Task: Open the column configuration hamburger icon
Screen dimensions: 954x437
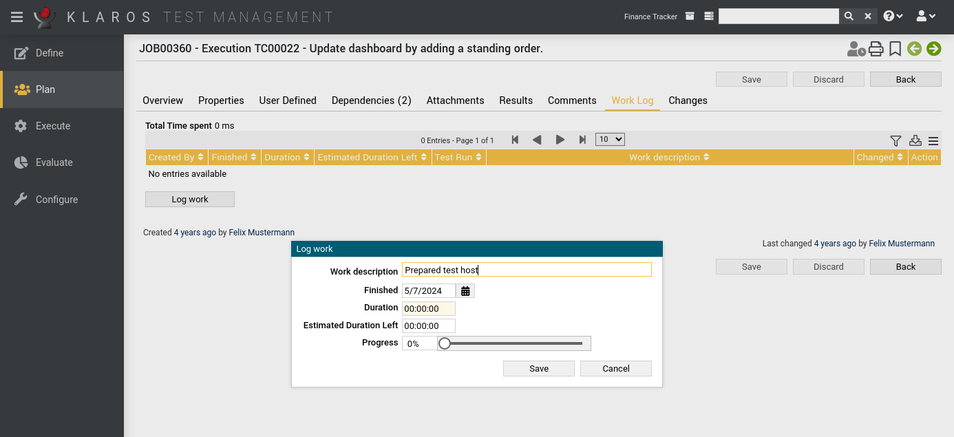Action: point(933,140)
